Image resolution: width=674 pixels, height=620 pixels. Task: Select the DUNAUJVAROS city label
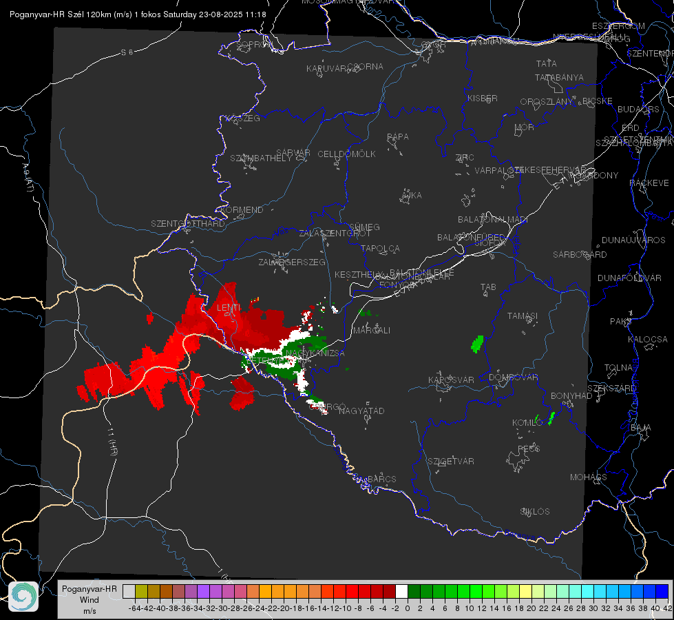[633, 240]
